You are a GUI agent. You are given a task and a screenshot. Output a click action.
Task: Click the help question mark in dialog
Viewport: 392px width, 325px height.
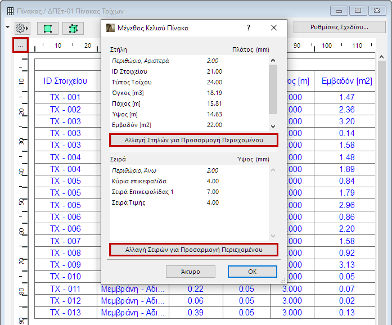point(249,28)
